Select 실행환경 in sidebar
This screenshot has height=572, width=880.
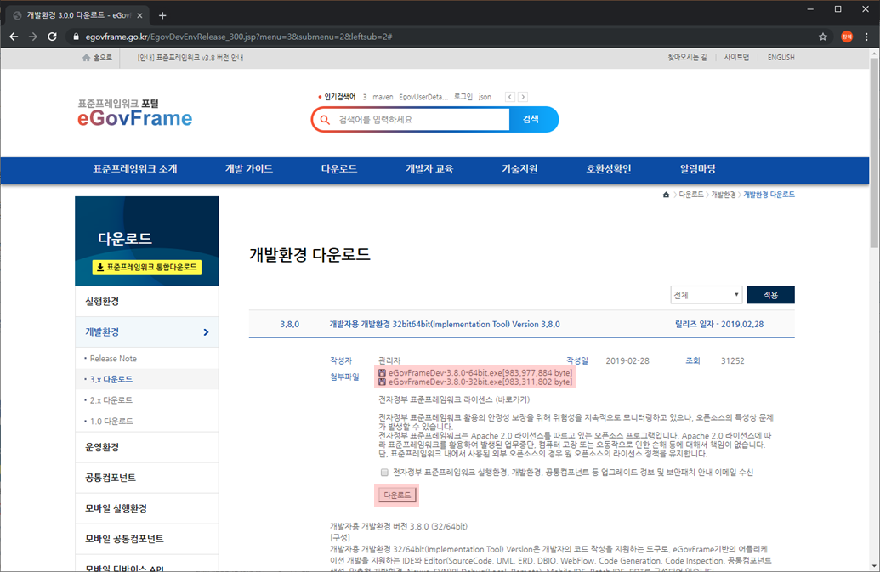click(146, 302)
